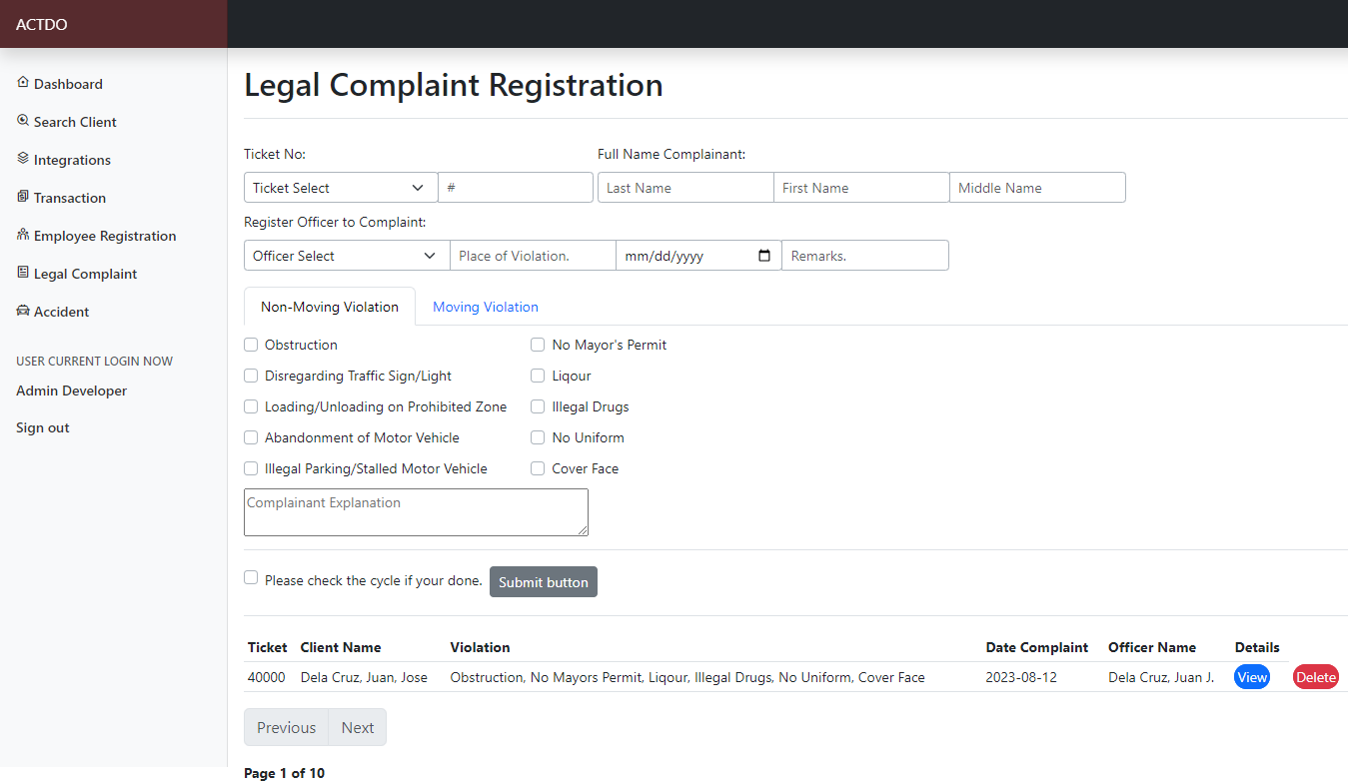1348x783 pixels.
Task: Click the Legal Complaint document icon
Action: (23, 273)
